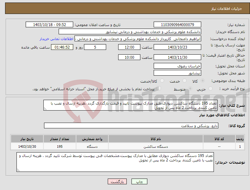Select the خدمت radio button
The width and height of the screenshot is (250, 190).
coord(184,81)
